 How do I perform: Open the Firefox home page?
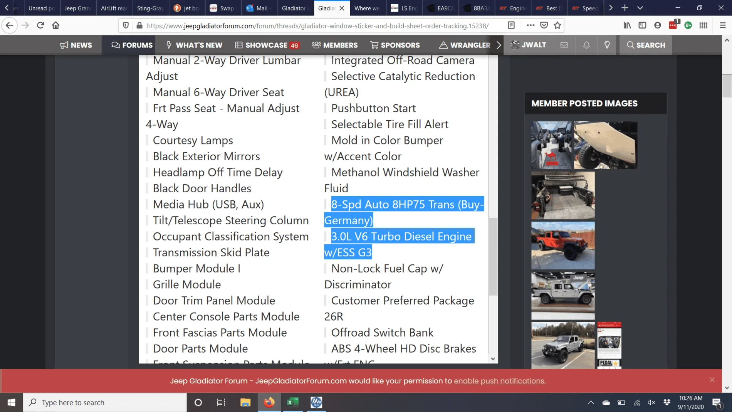(x=56, y=25)
